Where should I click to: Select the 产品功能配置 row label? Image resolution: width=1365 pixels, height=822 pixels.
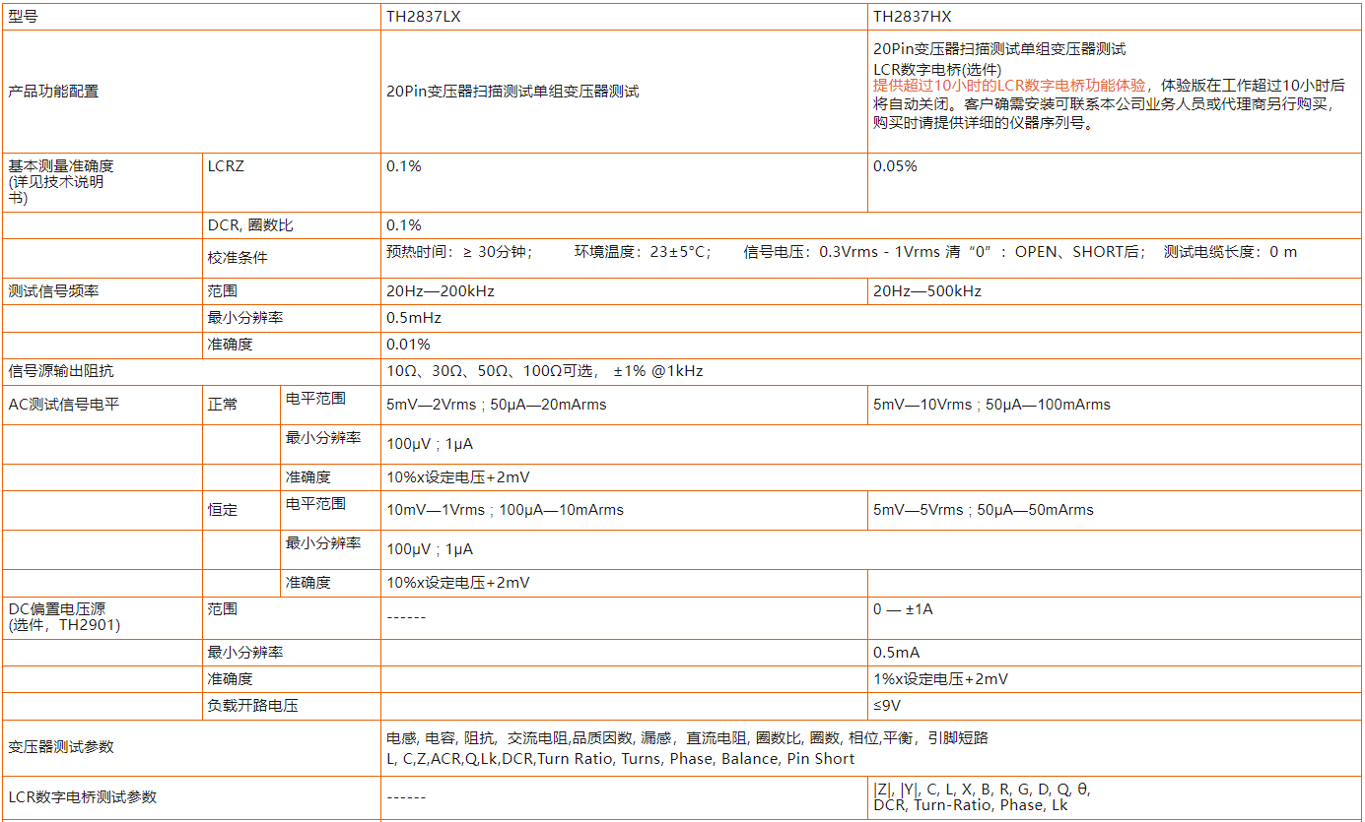[x=53, y=92]
